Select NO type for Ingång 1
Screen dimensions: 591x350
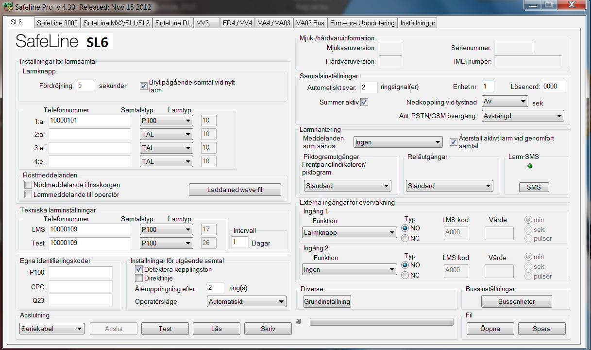click(x=405, y=228)
